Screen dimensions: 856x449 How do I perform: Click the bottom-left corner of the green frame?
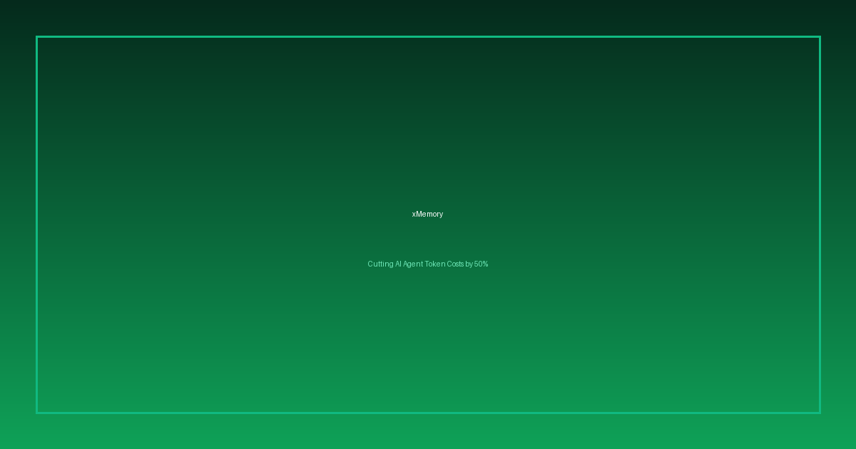[37, 412]
